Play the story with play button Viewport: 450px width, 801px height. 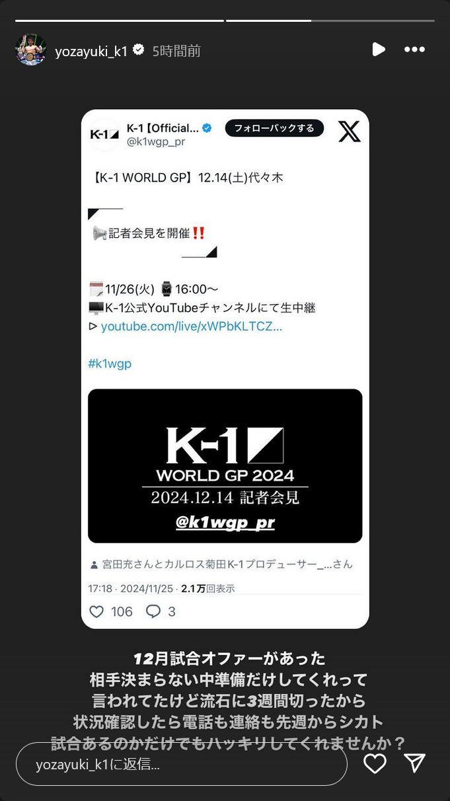(379, 50)
